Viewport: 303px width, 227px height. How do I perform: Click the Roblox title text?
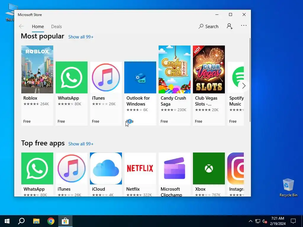(x=30, y=98)
